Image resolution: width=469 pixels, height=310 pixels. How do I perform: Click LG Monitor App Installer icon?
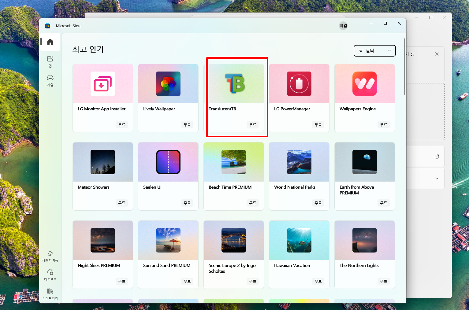(x=103, y=84)
